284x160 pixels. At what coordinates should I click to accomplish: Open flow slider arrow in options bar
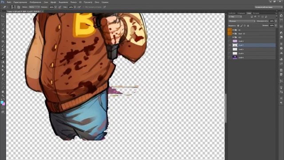[75, 7]
